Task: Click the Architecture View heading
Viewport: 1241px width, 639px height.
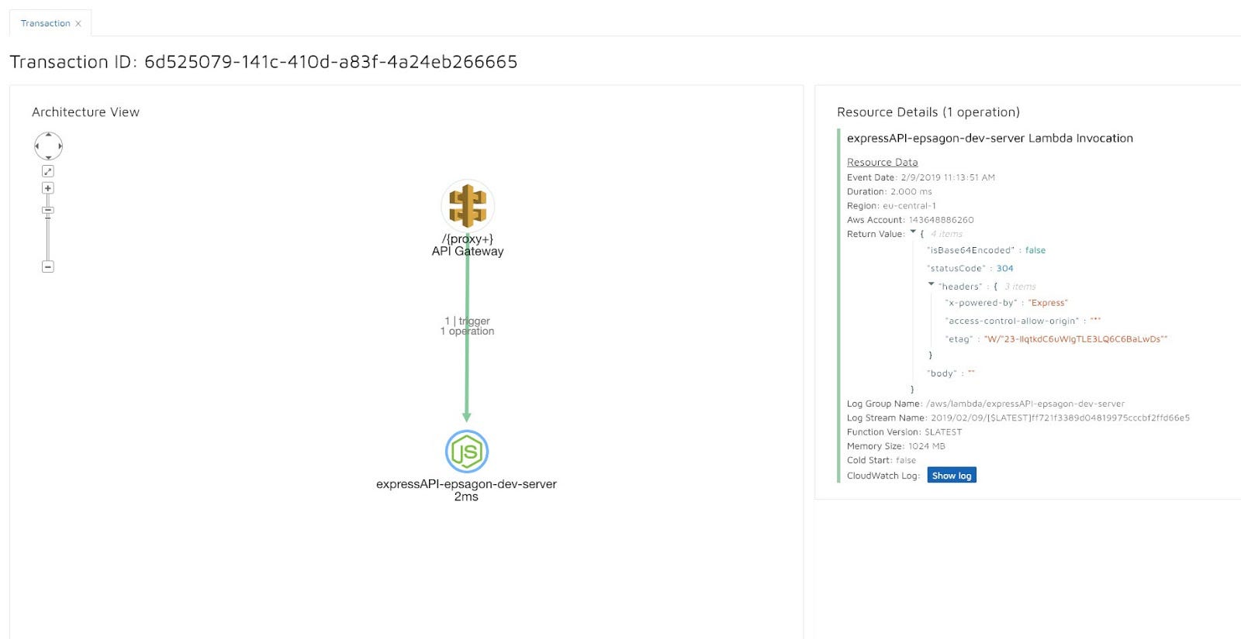Action: [85, 112]
